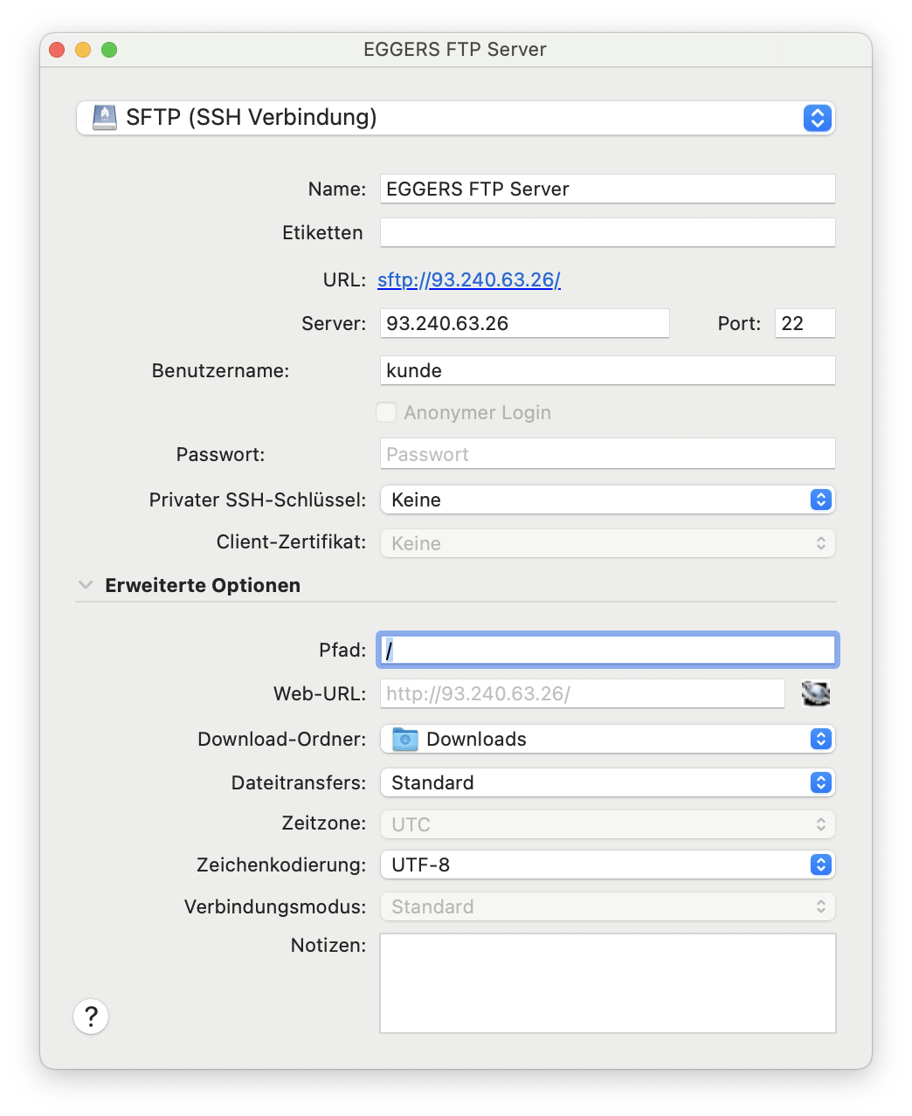
Task: Open the Privater SSH-Schlüssel dropdown
Action: pyautogui.click(x=608, y=499)
